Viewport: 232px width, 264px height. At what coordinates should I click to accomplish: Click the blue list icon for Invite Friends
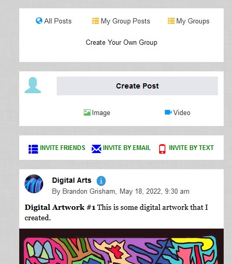point(33,149)
